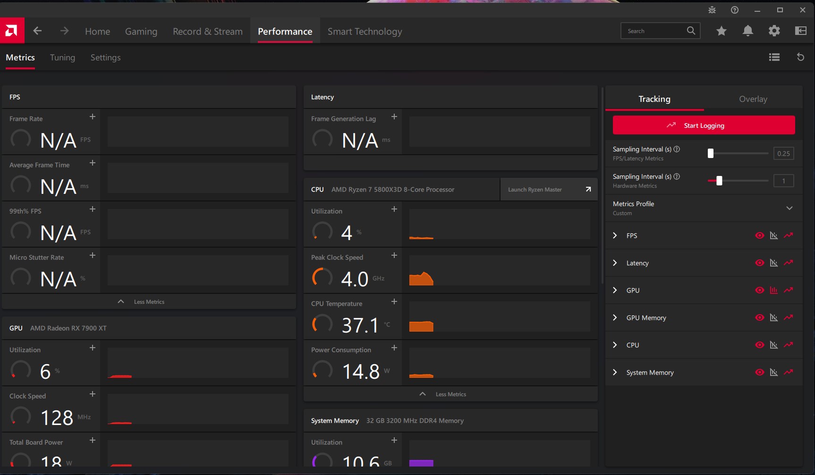Viewport: 815px width, 475px height.
Task: Switch to the Tuning sub-tab
Action: (x=62, y=58)
